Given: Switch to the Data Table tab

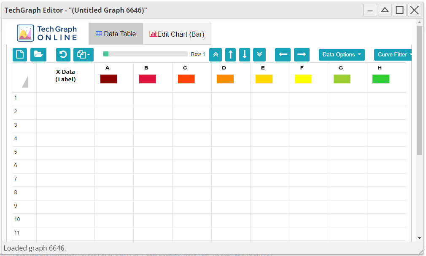Looking at the screenshot, I should (x=116, y=34).
